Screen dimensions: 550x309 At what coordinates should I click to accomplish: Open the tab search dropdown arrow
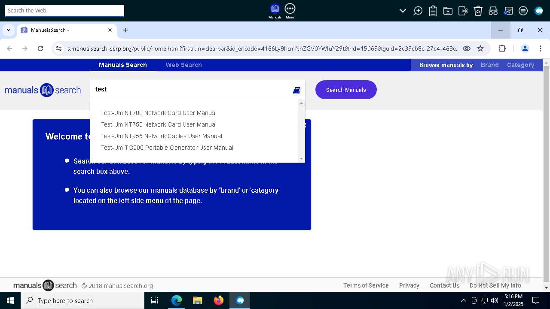click(9, 30)
